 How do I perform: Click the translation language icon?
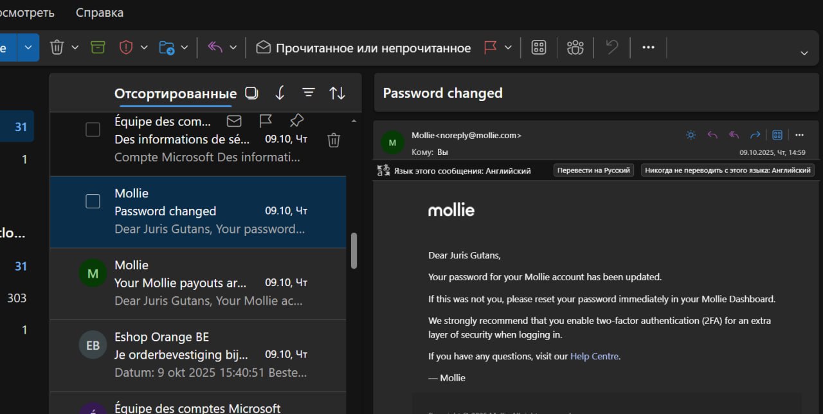click(x=383, y=170)
